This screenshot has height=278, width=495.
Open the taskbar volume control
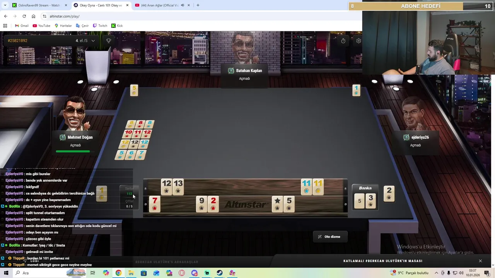tap(461, 273)
